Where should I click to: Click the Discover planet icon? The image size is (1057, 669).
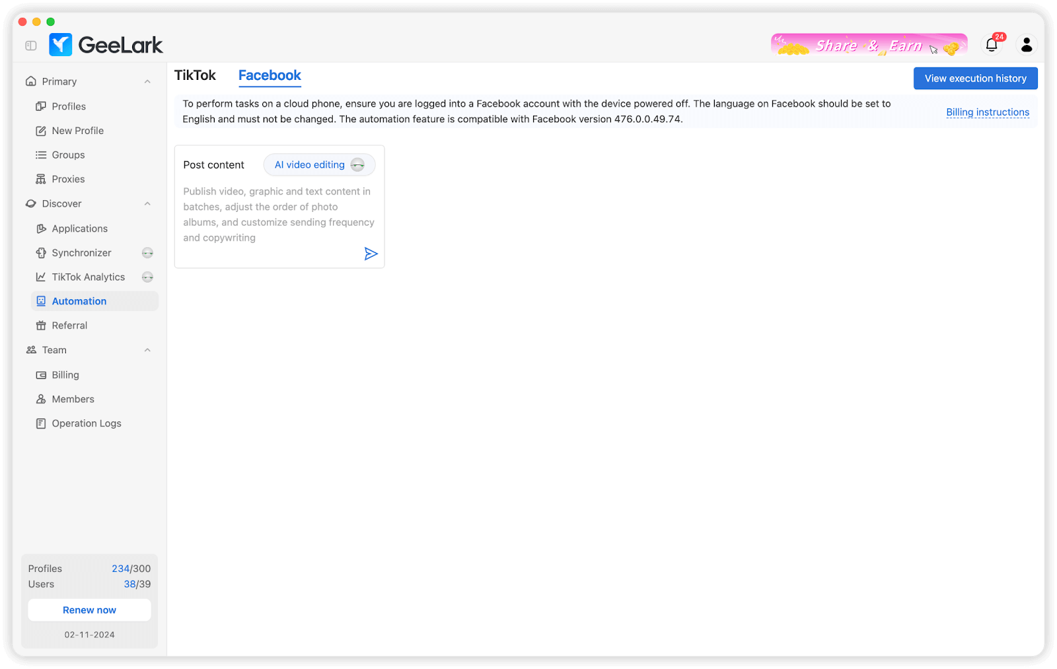[31, 203]
